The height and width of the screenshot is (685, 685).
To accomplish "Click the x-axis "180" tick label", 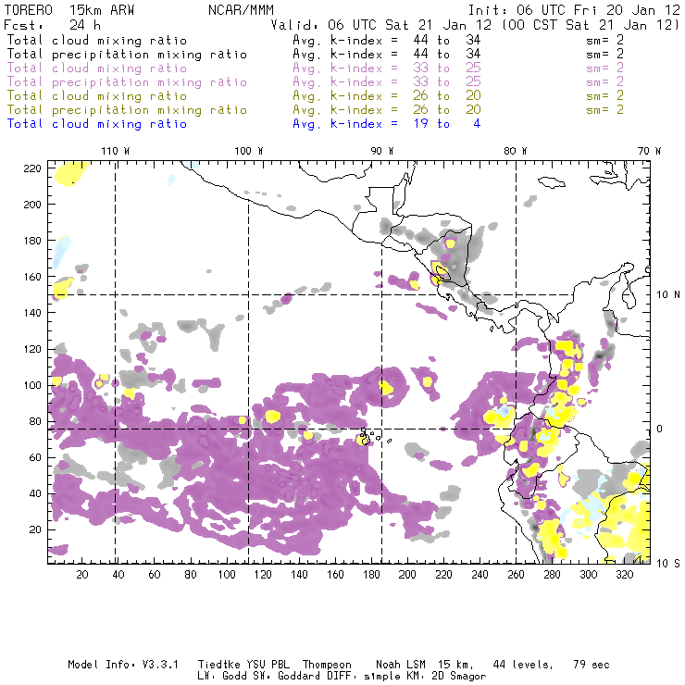I will 371,575.
